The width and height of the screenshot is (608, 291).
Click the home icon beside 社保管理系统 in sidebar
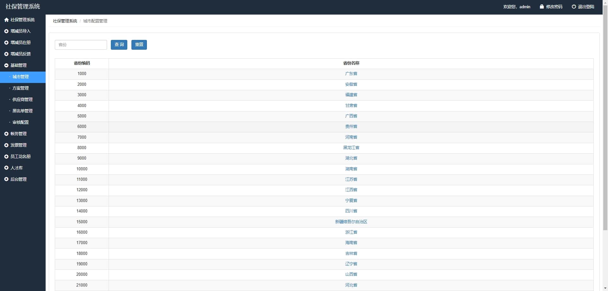tap(6, 20)
